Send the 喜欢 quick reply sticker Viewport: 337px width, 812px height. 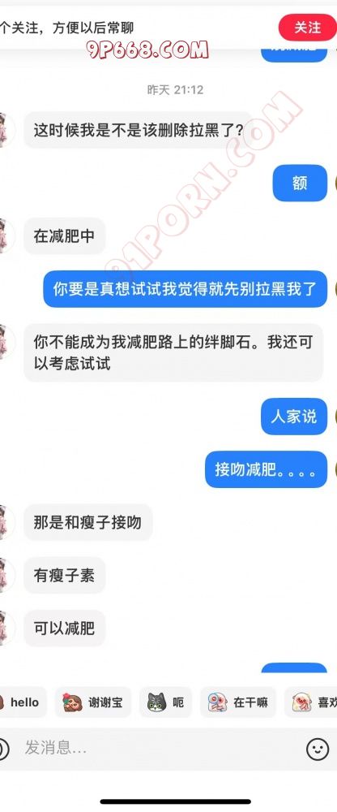pyautogui.click(x=310, y=702)
